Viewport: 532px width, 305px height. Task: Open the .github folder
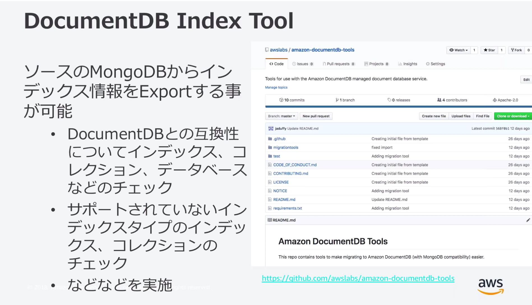tap(279, 139)
